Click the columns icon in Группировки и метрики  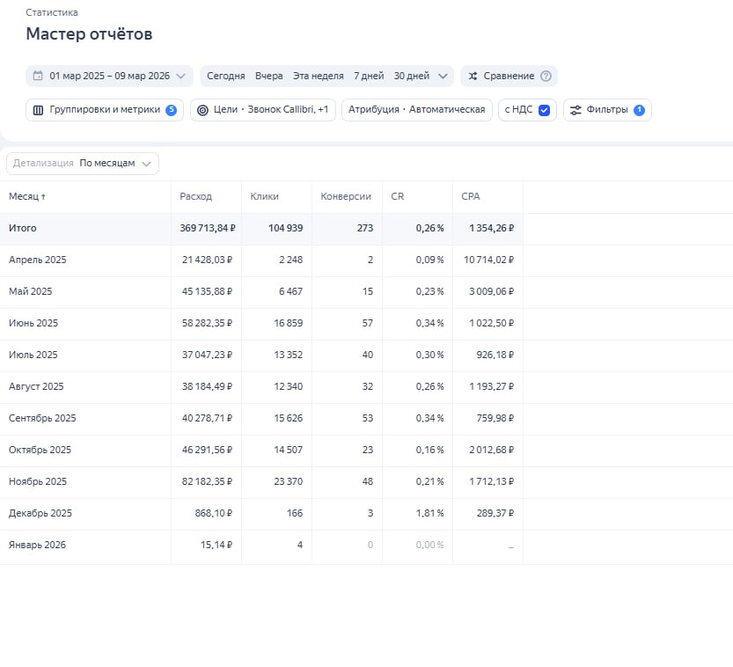click(x=38, y=110)
